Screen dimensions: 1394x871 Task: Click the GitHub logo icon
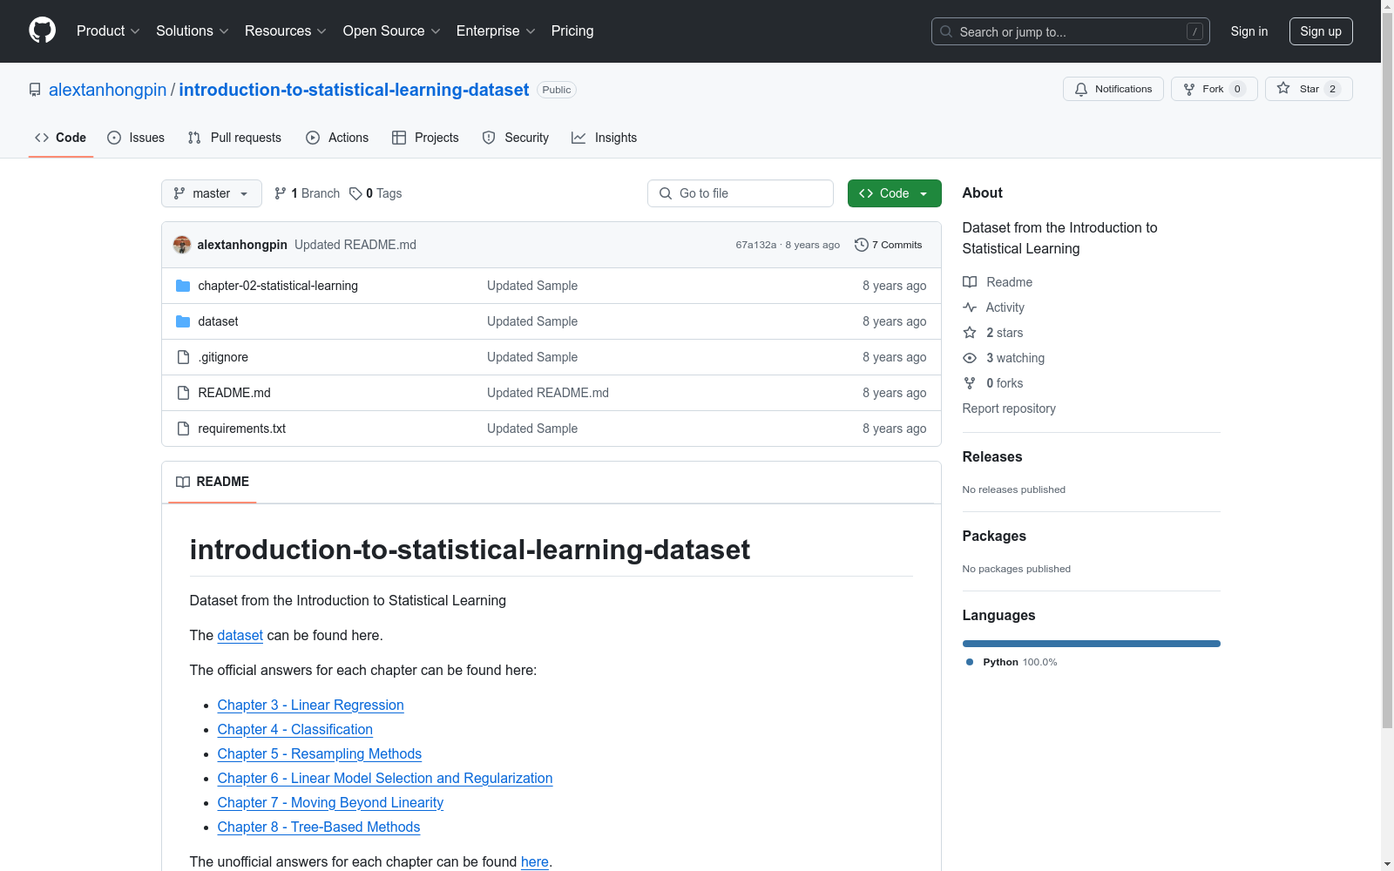pos(42,30)
